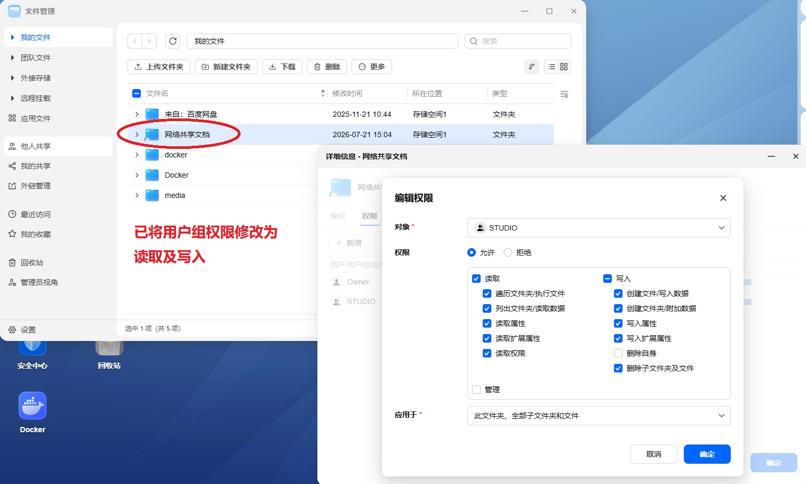Enable the 管理 checkbox
This screenshot has height=484, width=806.
point(476,390)
